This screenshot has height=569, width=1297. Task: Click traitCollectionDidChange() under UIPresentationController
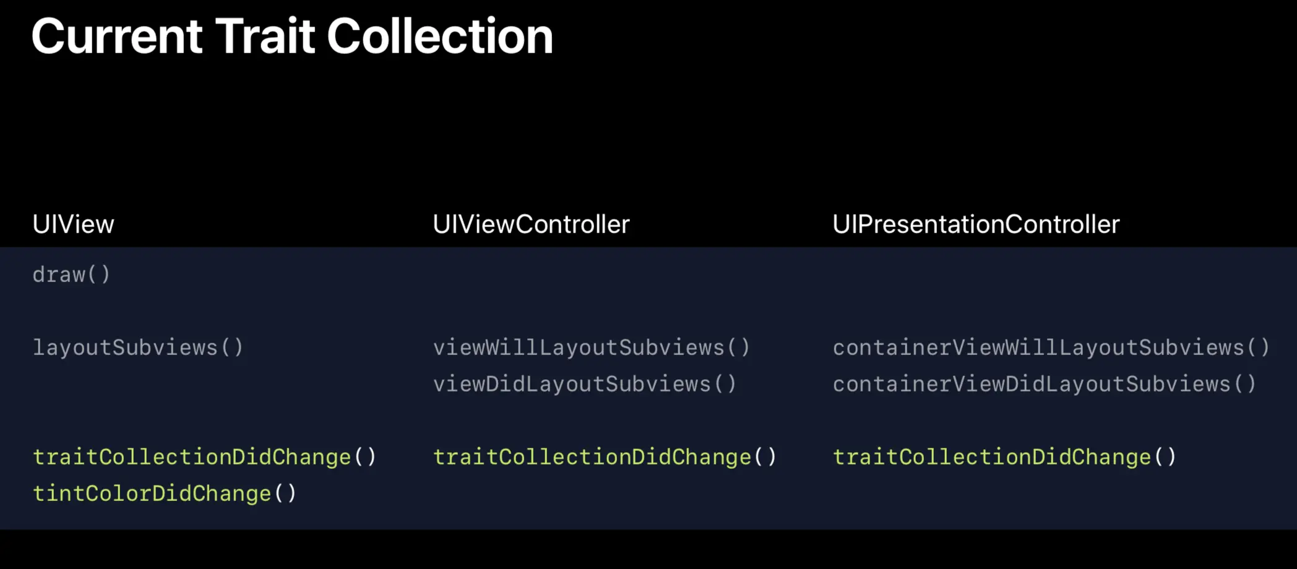pos(1004,457)
